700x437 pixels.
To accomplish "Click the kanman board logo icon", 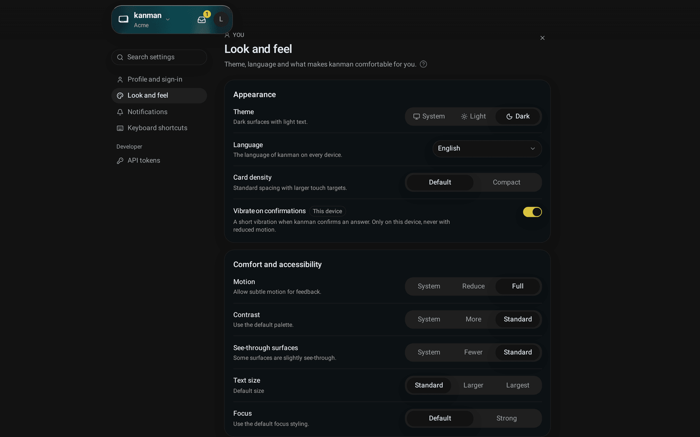I will (123, 19).
